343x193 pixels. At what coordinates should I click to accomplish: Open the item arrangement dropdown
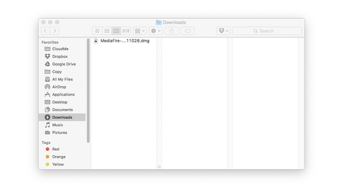click(140, 31)
